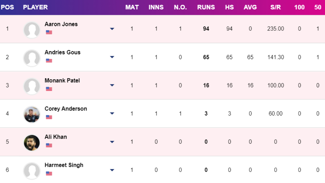Click the USA flag under Harmeet Singh
Screen dimensions: 325x183
[x=49, y=174]
